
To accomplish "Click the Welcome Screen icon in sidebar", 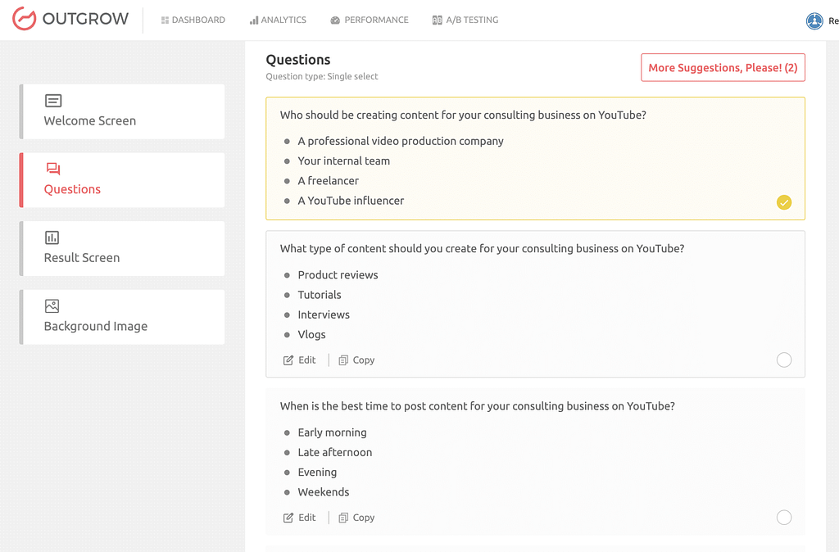I will 53,101.
